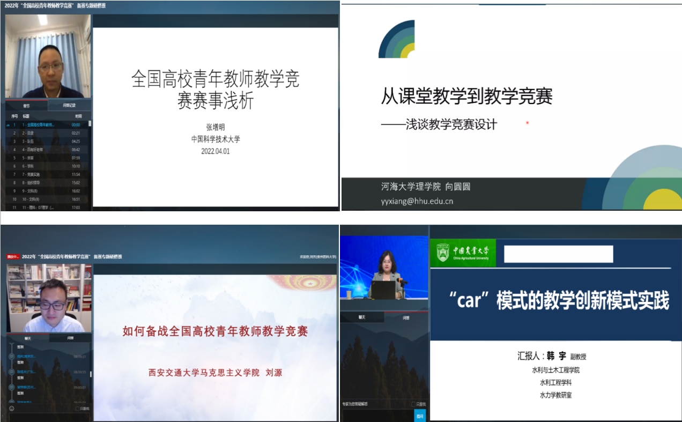Click the chat avatar icon at 09:00:01
This screenshot has height=422, width=682.
point(11,387)
